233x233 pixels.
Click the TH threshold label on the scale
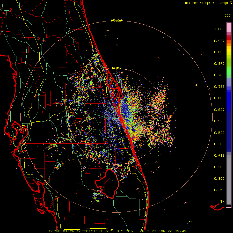(222, 202)
